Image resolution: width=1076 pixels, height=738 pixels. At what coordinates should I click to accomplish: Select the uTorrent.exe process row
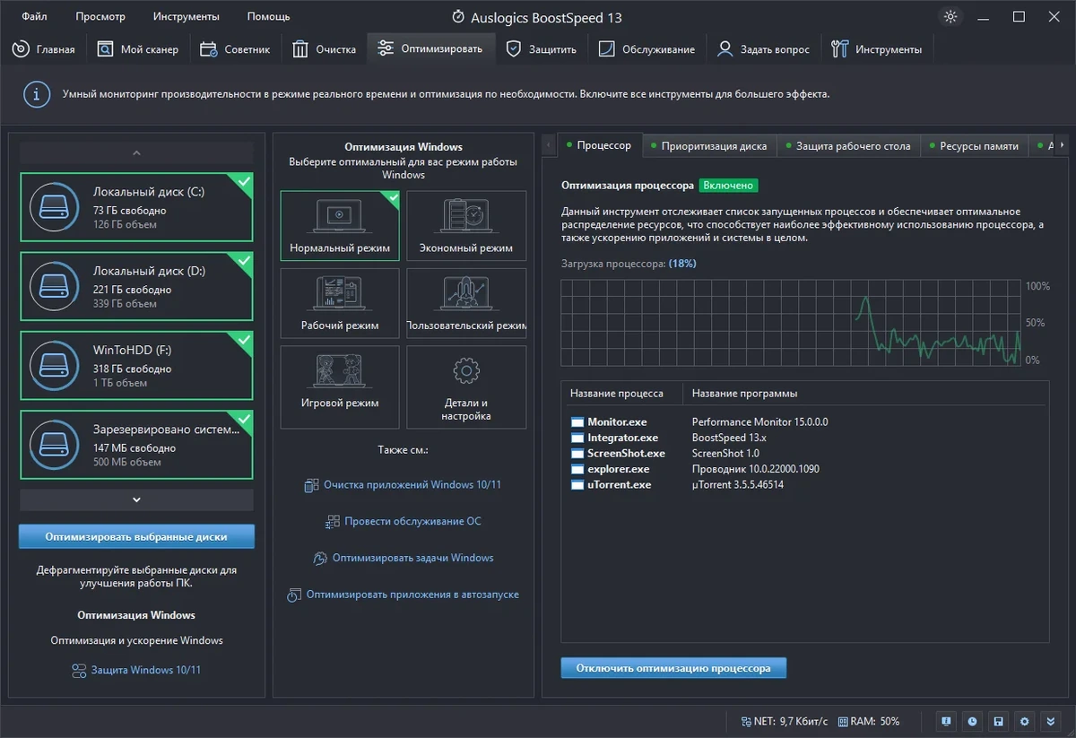tap(804, 484)
